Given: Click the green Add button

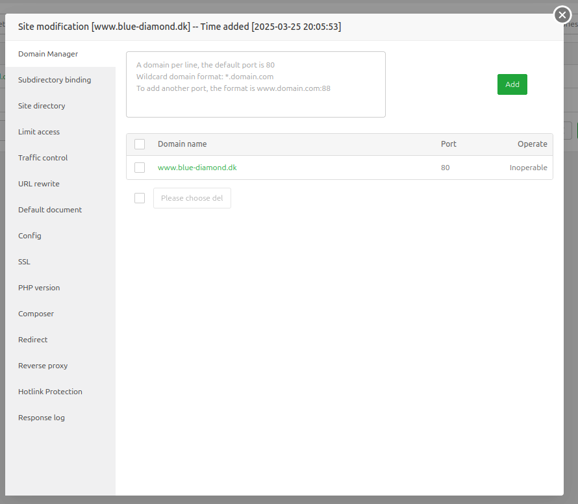Looking at the screenshot, I should (x=512, y=84).
